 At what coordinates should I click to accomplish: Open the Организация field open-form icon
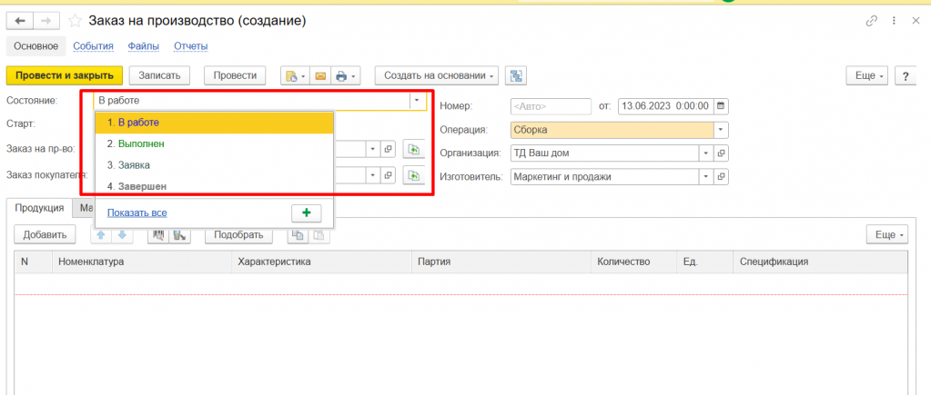[x=722, y=153]
